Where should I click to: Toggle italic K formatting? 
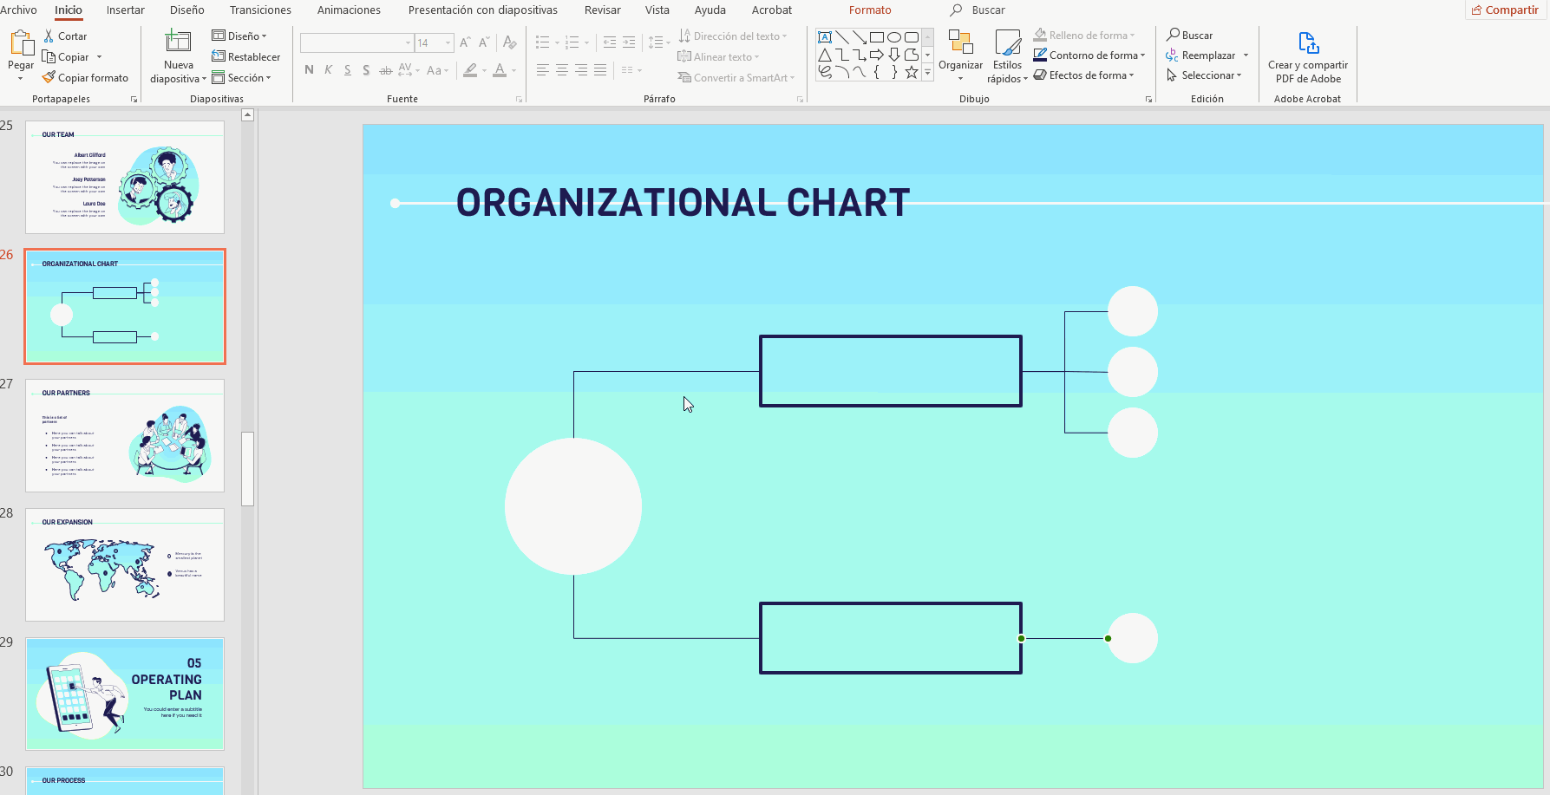[x=328, y=70]
